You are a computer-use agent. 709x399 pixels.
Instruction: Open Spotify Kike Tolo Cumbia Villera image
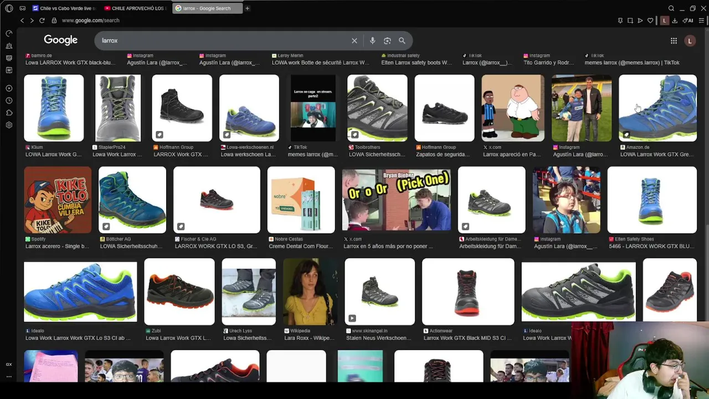tap(58, 200)
